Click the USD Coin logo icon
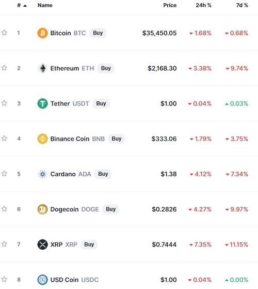This screenshot has height=289, width=258. [x=42, y=280]
